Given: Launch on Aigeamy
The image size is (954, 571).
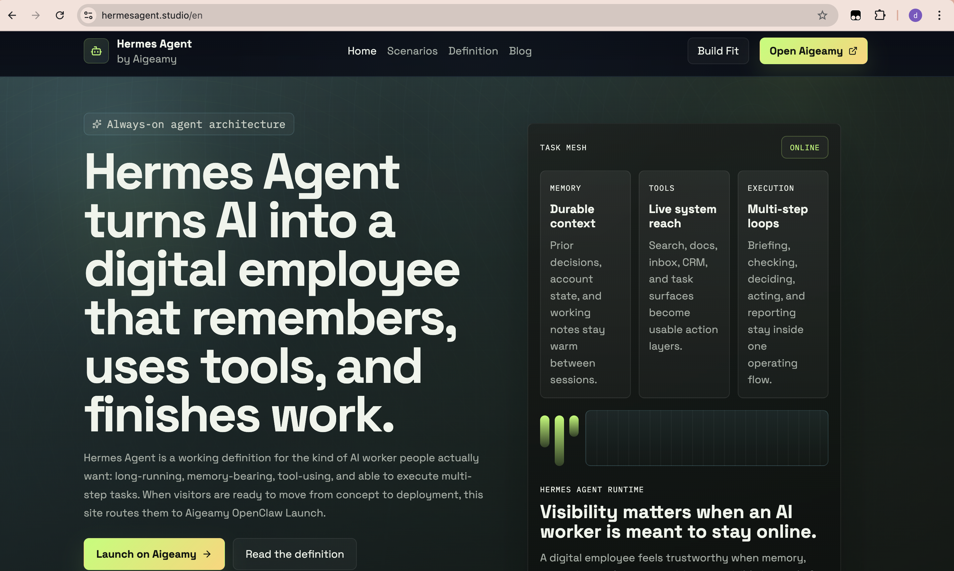Looking at the screenshot, I should point(154,554).
